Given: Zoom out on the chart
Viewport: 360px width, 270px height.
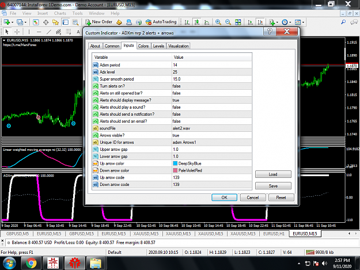Looking at the screenshot, I should (x=228, y=22).
